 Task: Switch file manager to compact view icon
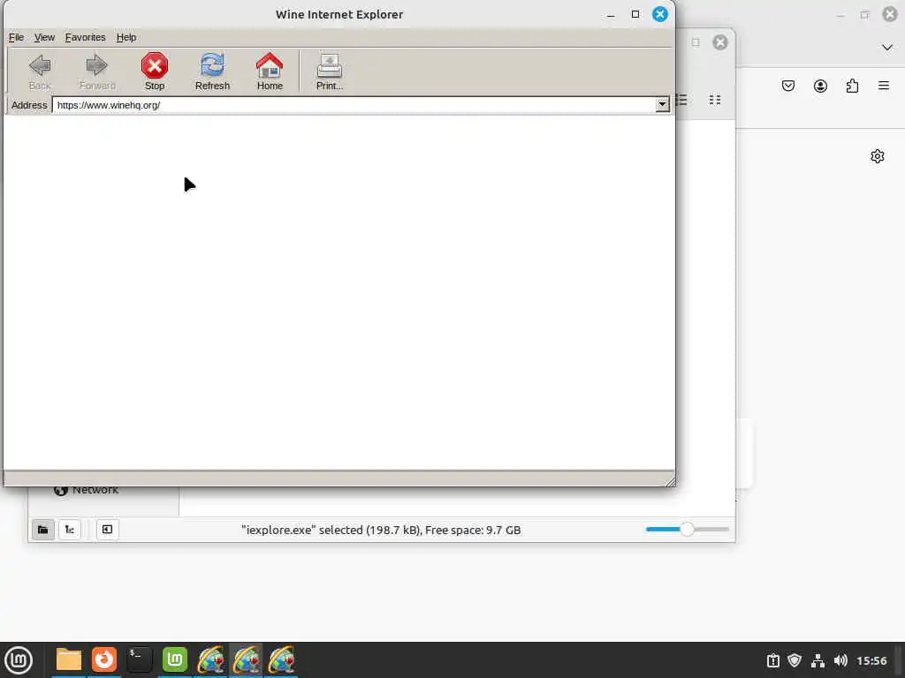pyautogui.click(x=715, y=100)
